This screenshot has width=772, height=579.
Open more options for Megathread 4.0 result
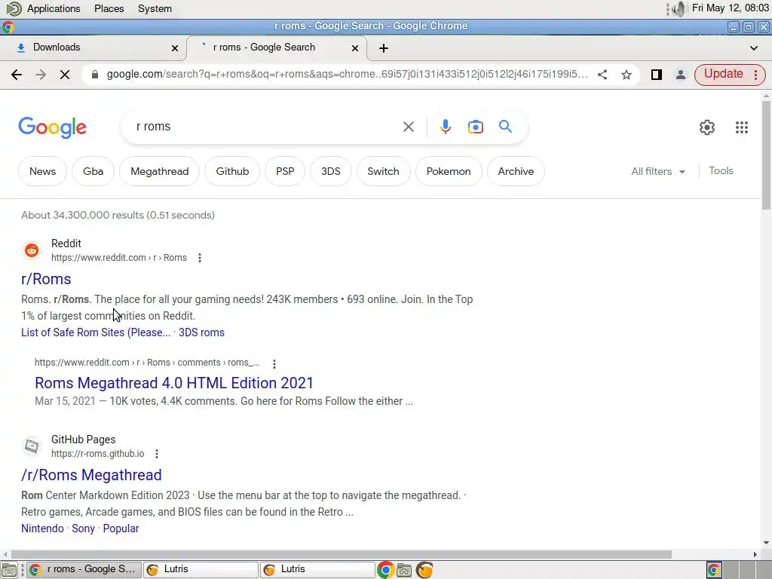tap(274, 363)
